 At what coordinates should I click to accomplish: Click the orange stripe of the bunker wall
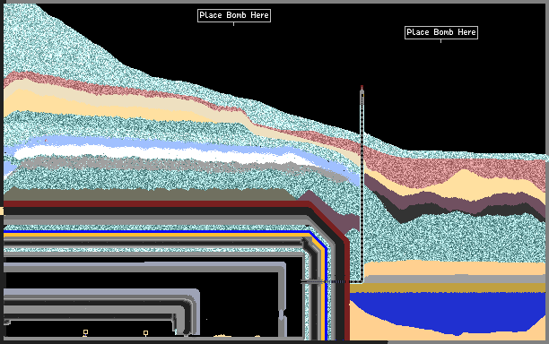click(158, 235)
